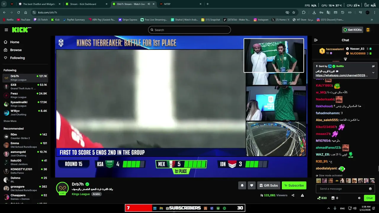Reload the page
Screen dimensions: 379x213
coord(18,12)
